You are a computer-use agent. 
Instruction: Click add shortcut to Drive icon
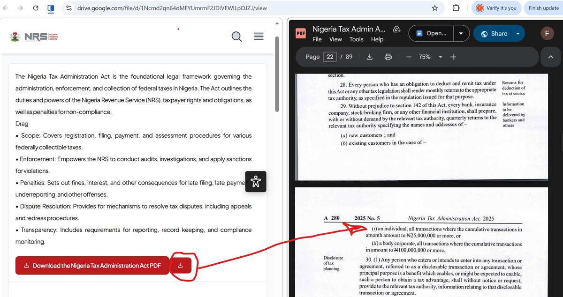point(396,29)
